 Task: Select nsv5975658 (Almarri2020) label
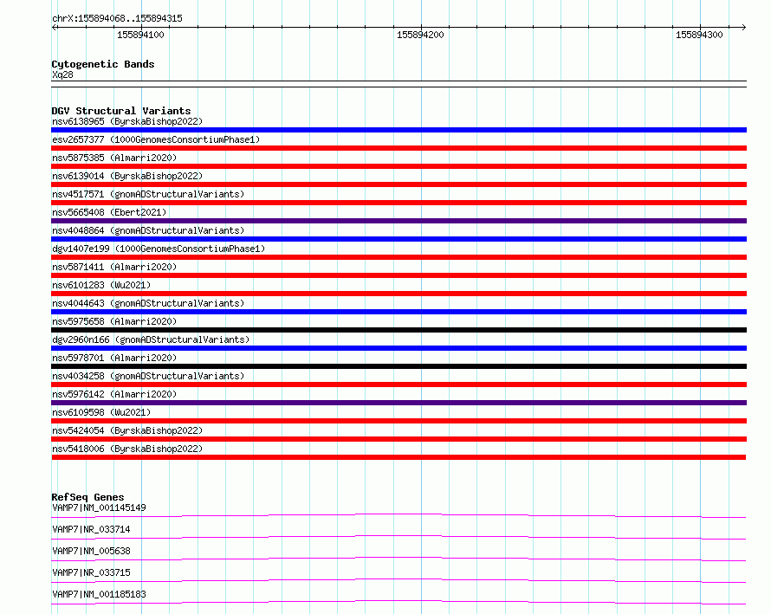coord(114,321)
